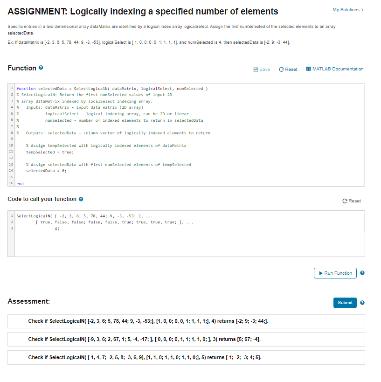
Task: Click the Reset icon for the Function code
Action: (x=288, y=69)
